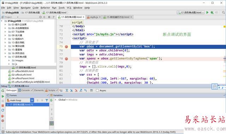Collapse the 01dayjs project root
The height and width of the screenshot is (134, 226).
(2, 21)
